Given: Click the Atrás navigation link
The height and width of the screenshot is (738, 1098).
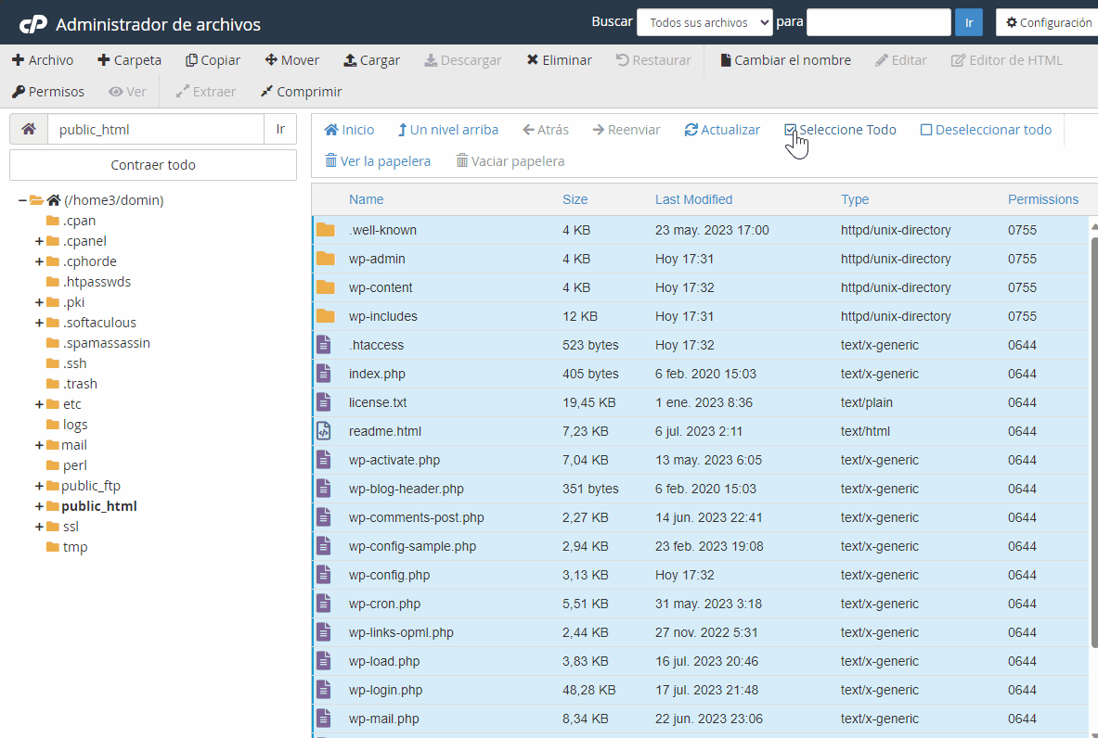Looking at the screenshot, I should (546, 130).
